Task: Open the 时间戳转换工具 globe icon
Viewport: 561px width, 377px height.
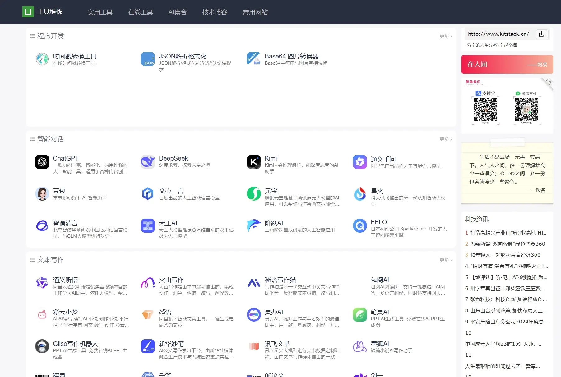Action: pos(42,59)
